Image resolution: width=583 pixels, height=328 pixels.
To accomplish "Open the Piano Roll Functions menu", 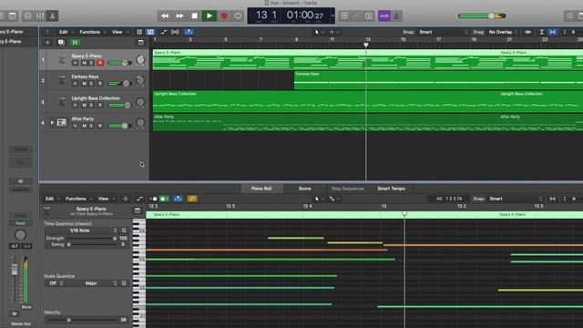I will 78,199.
